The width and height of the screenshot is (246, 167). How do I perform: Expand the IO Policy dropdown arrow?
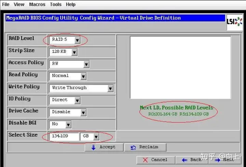pyautogui.click(x=77, y=100)
